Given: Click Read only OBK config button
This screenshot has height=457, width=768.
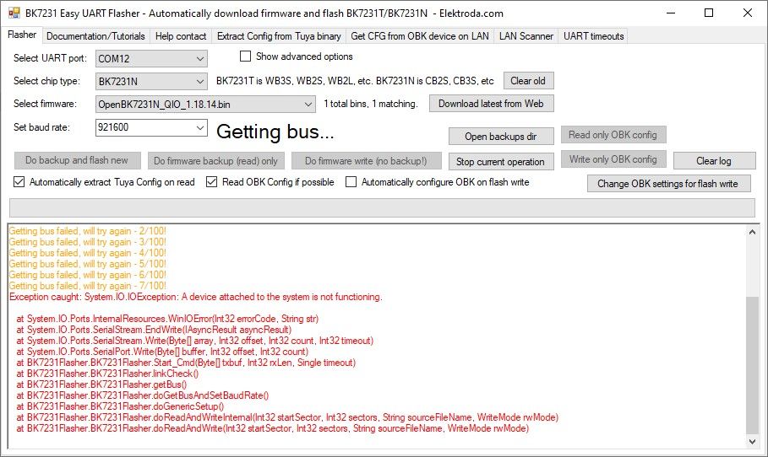Looking at the screenshot, I should (x=613, y=135).
